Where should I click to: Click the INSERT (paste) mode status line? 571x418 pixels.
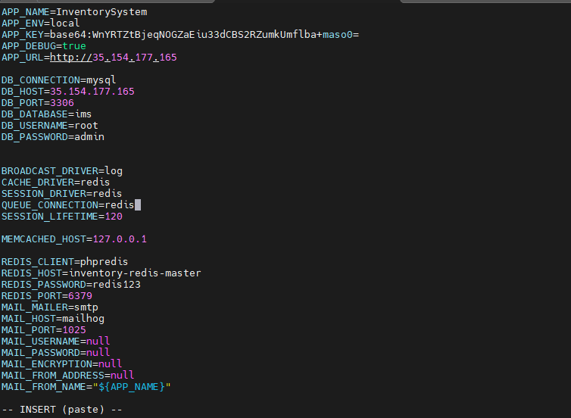click(62, 410)
